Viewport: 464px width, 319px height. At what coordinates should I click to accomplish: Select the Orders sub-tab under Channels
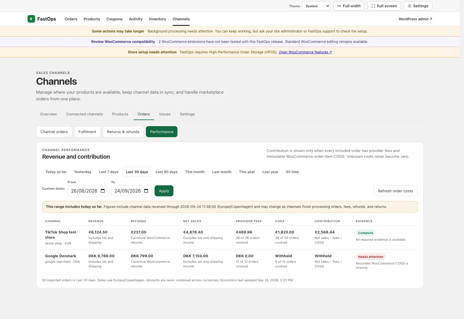coord(144,114)
